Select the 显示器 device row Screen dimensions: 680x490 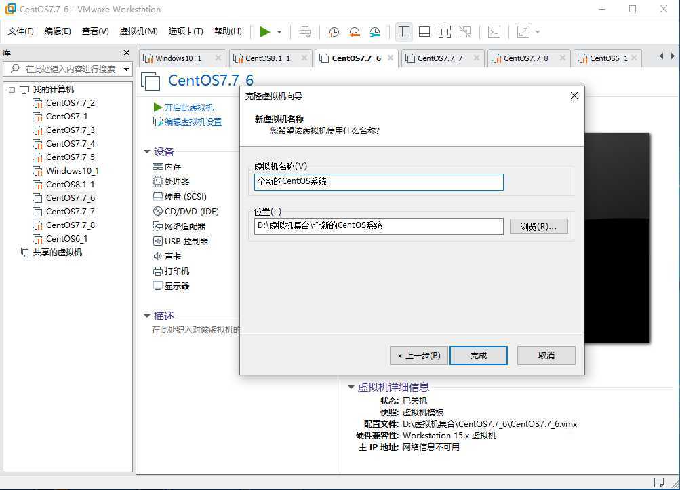tap(171, 286)
